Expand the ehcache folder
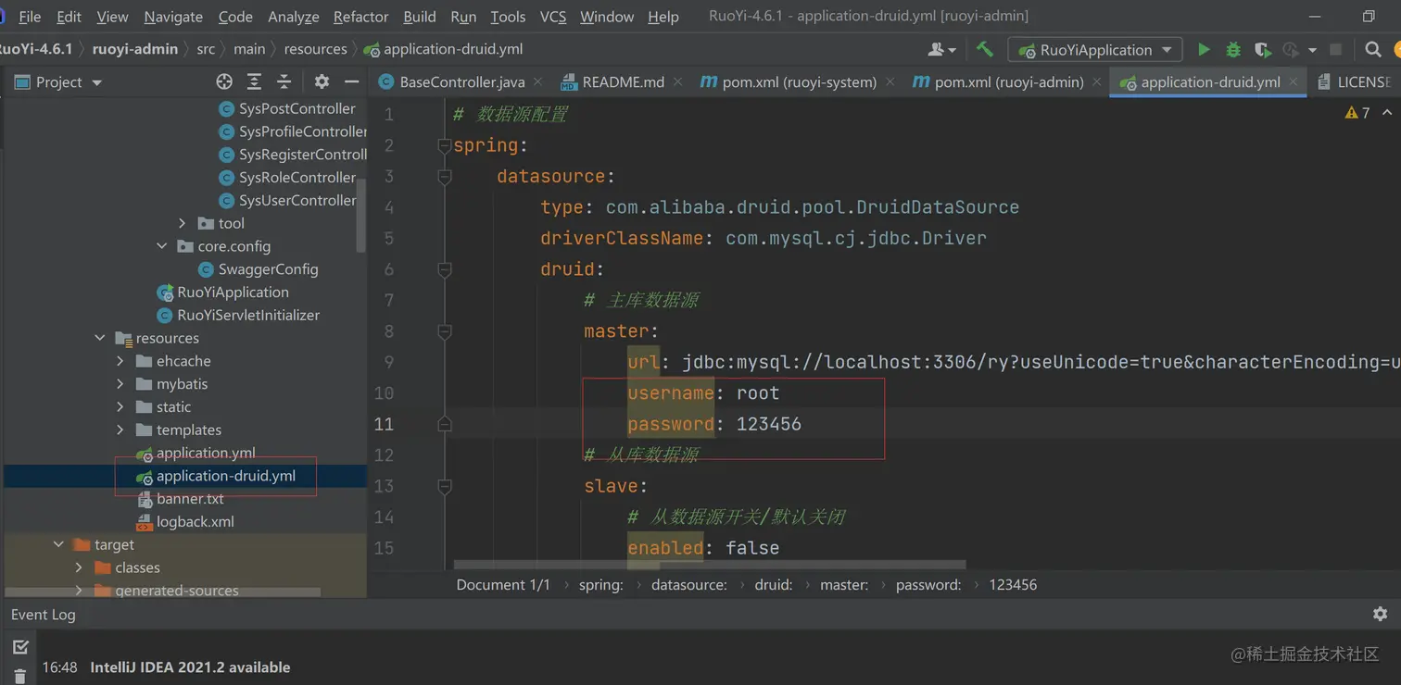Screen dimensions: 1401x685 tap(120, 361)
